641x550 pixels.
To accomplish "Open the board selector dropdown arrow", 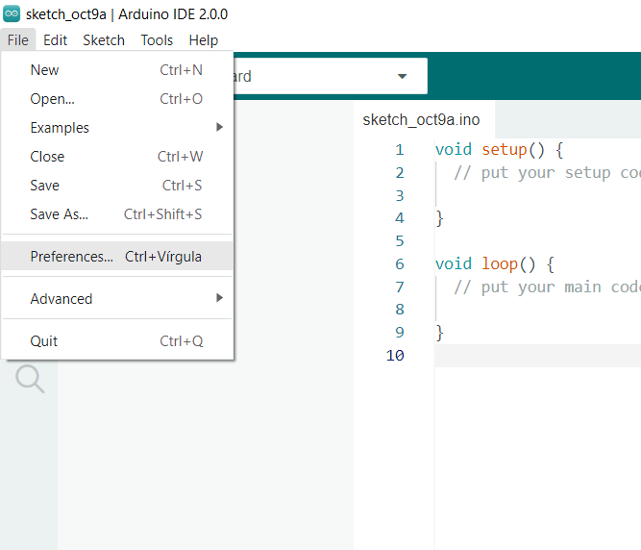I will pyautogui.click(x=403, y=77).
